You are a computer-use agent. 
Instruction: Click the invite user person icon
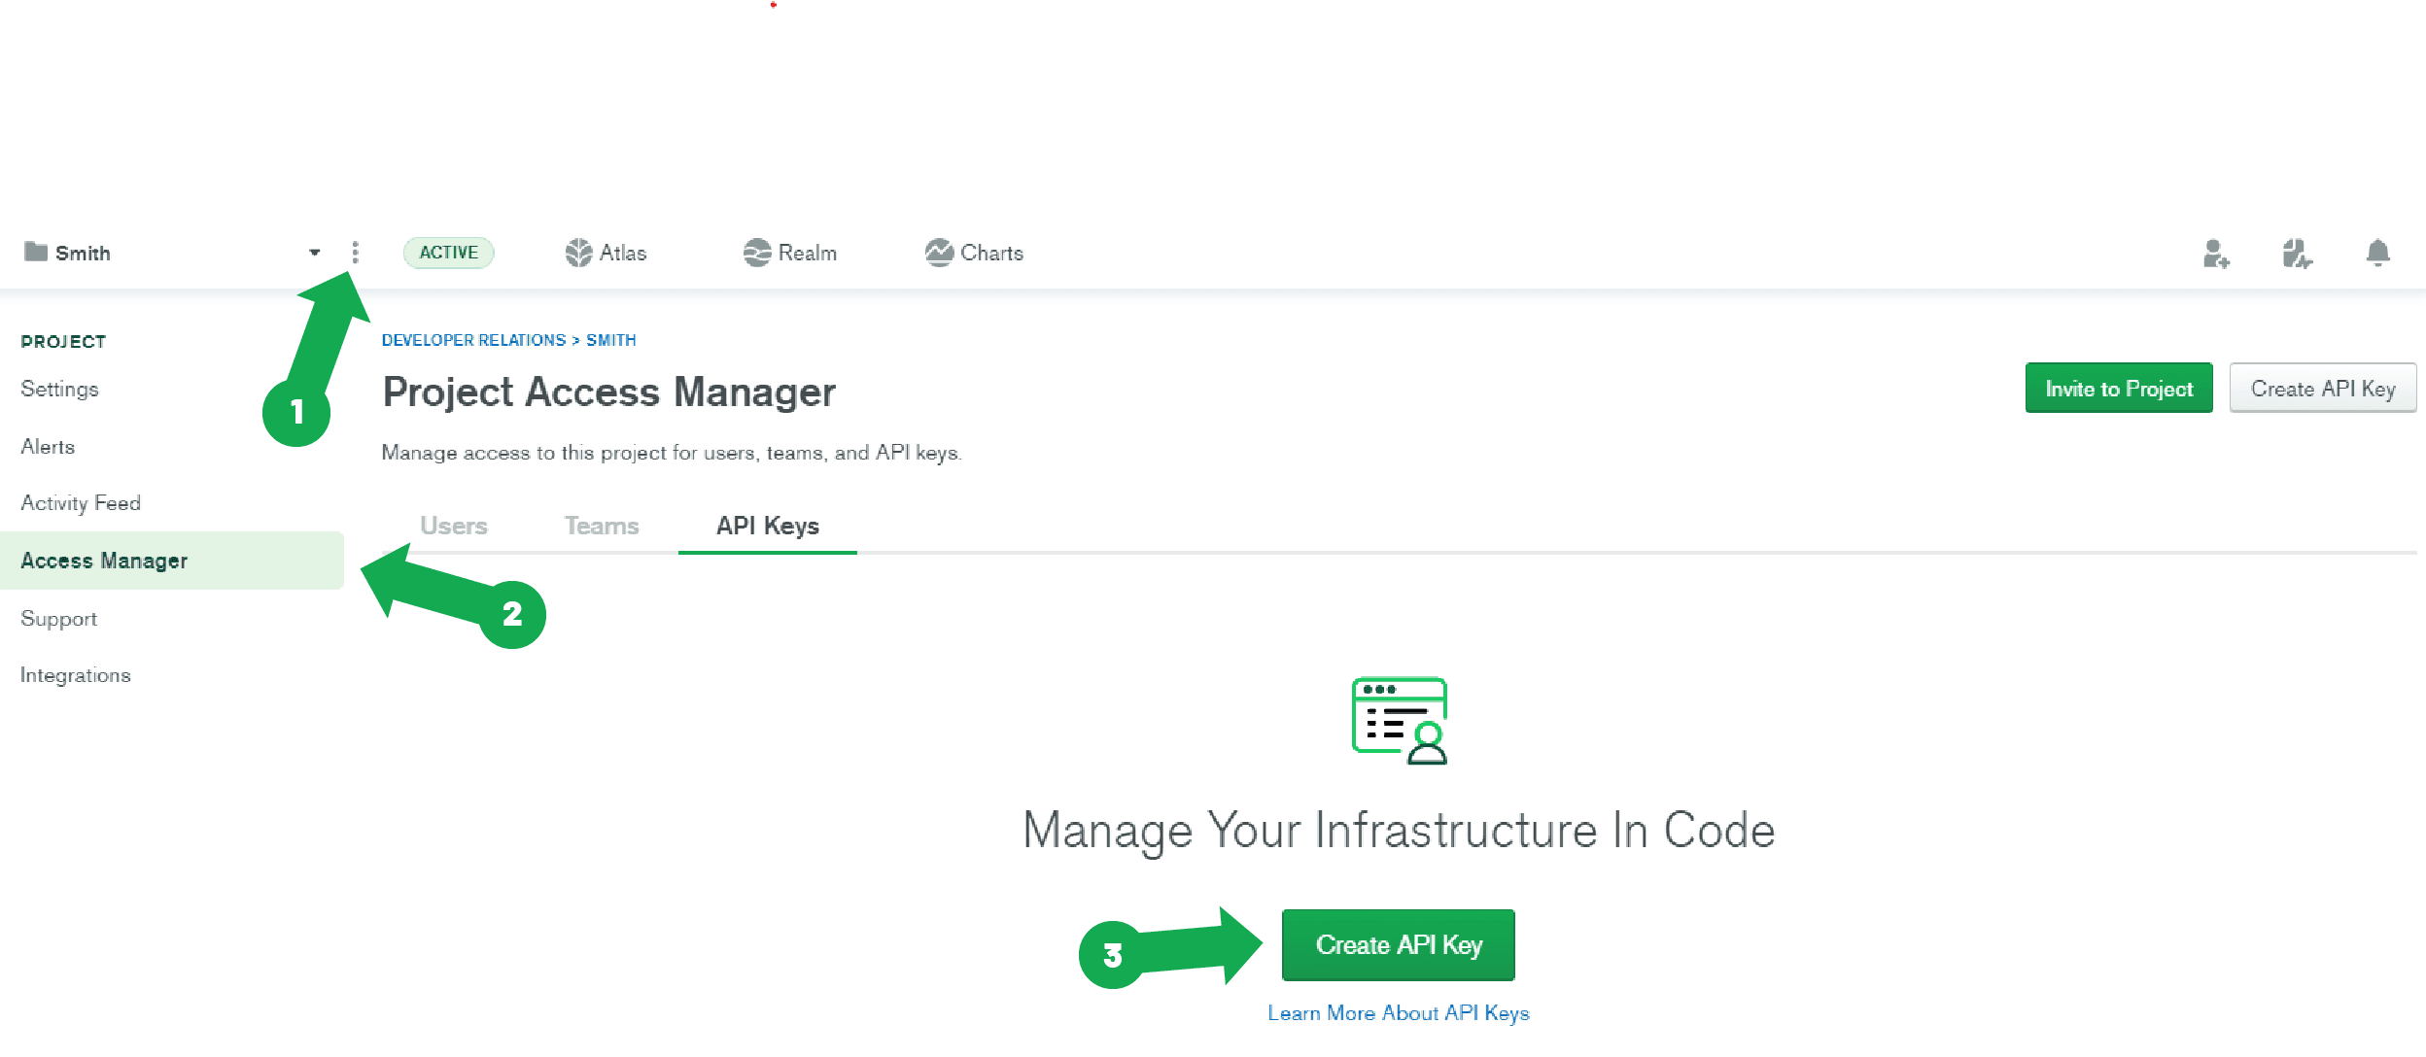[2217, 255]
